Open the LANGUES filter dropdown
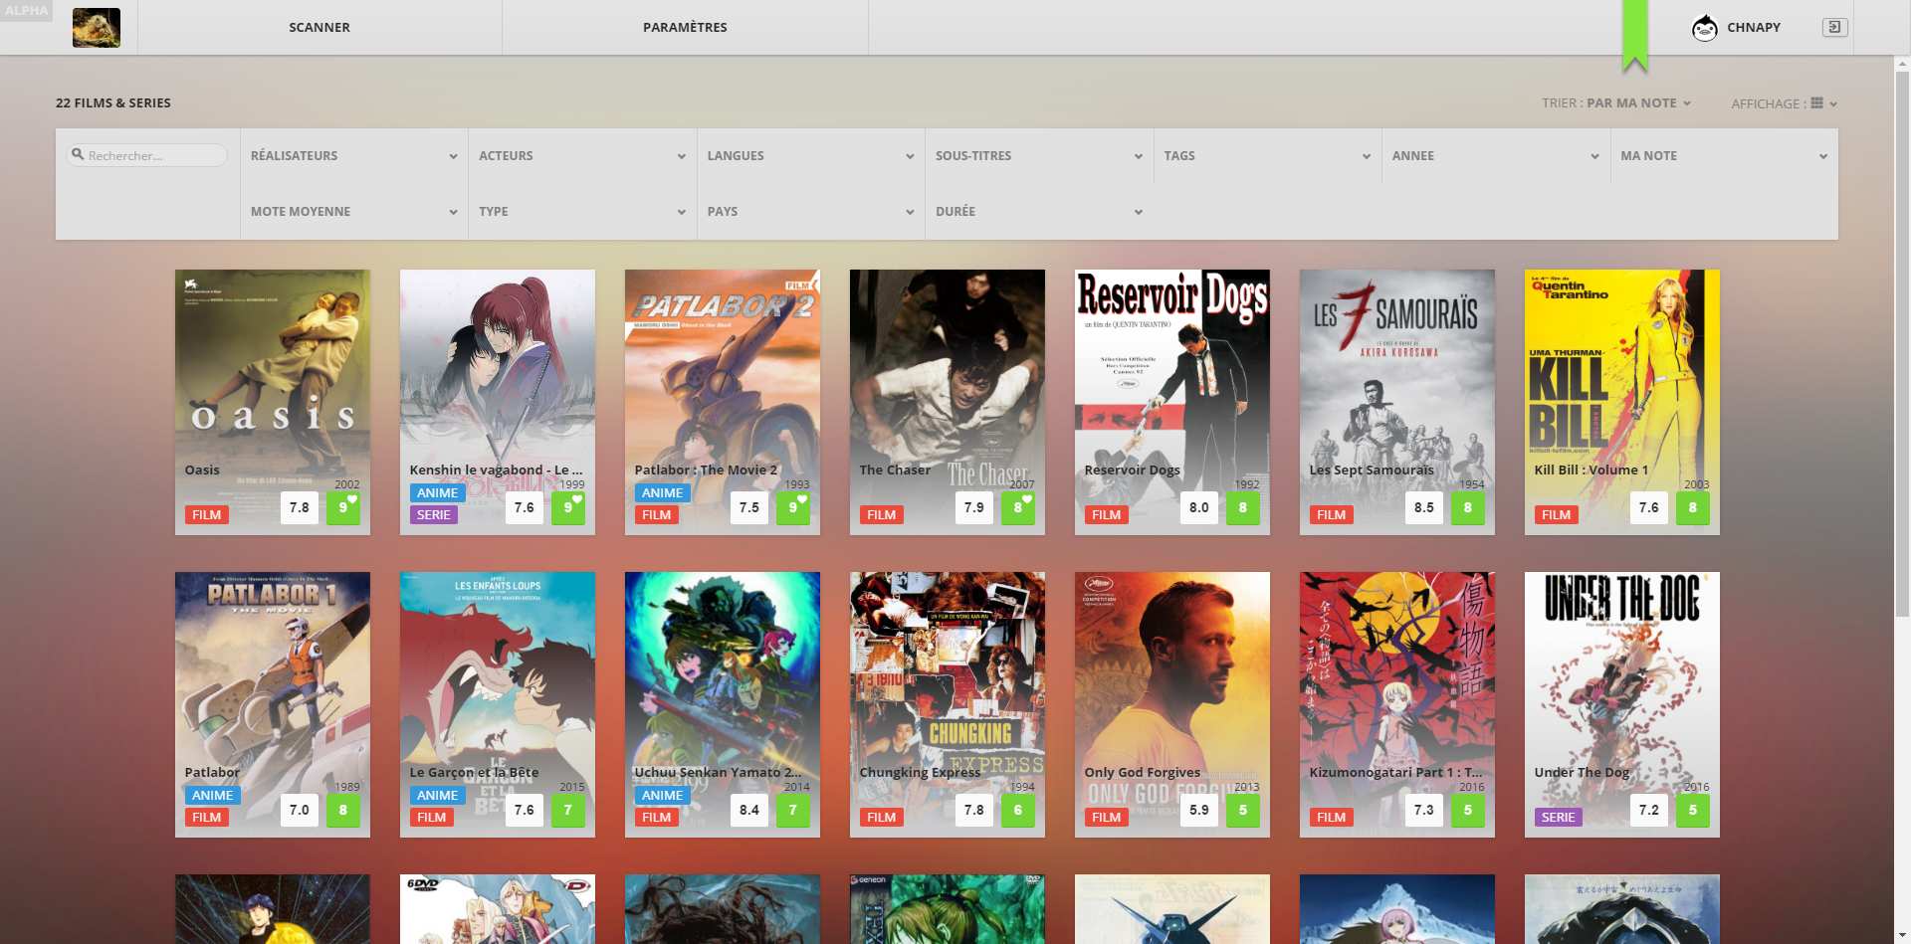The image size is (1911, 944). 810,156
